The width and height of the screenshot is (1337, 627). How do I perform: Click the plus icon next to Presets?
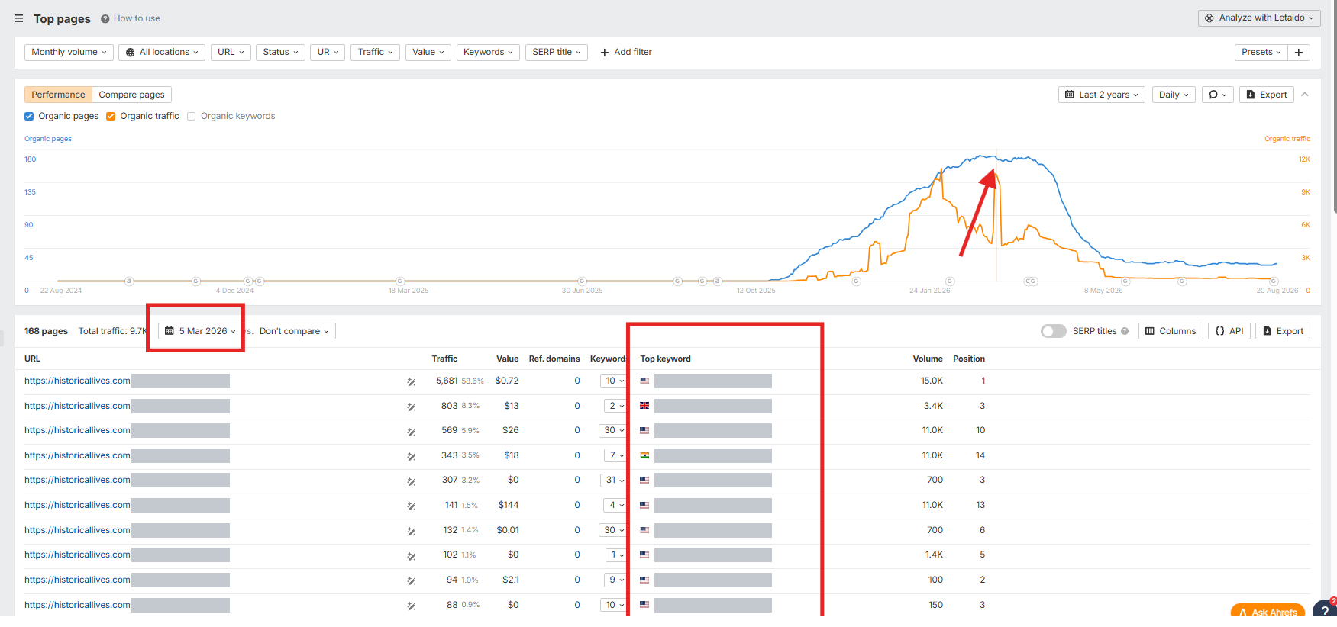tap(1299, 52)
